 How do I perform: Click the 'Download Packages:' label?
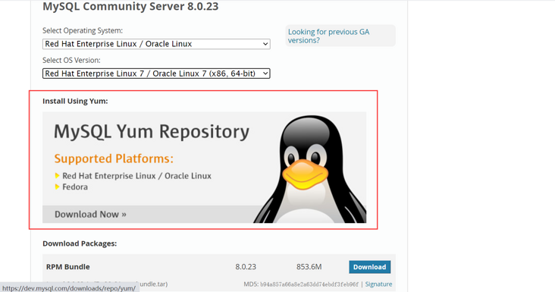[x=80, y=243]
